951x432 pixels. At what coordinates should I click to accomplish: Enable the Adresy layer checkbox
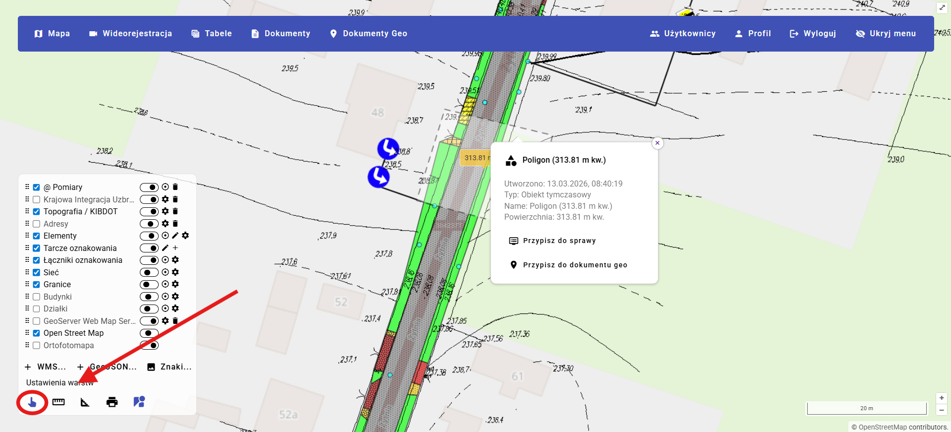coord(36,224)
